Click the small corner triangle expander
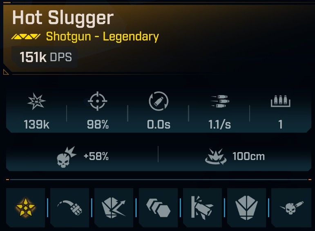 click(x=6, y=72)
